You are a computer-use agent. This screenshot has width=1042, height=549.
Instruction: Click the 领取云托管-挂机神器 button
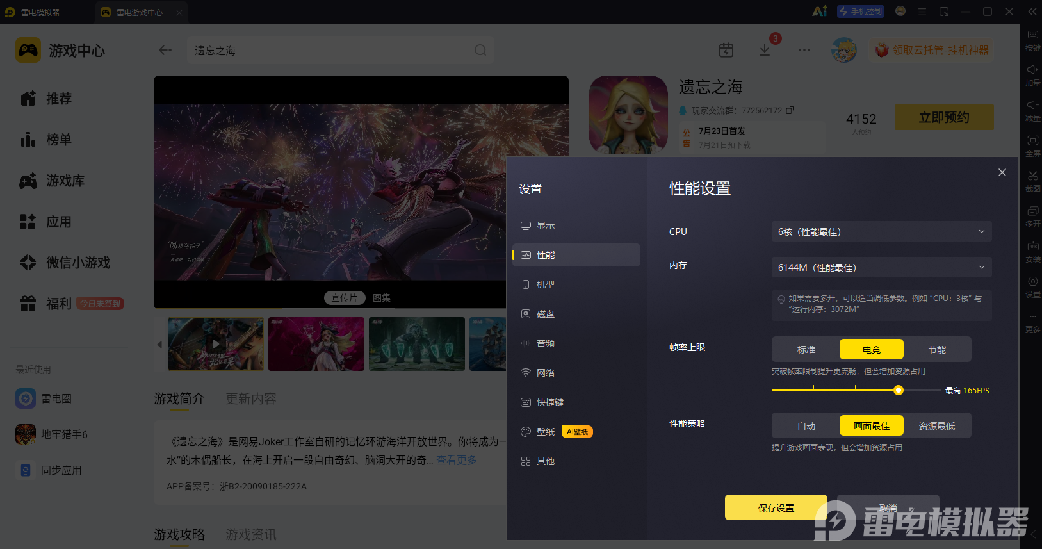[x=932, y=50]
